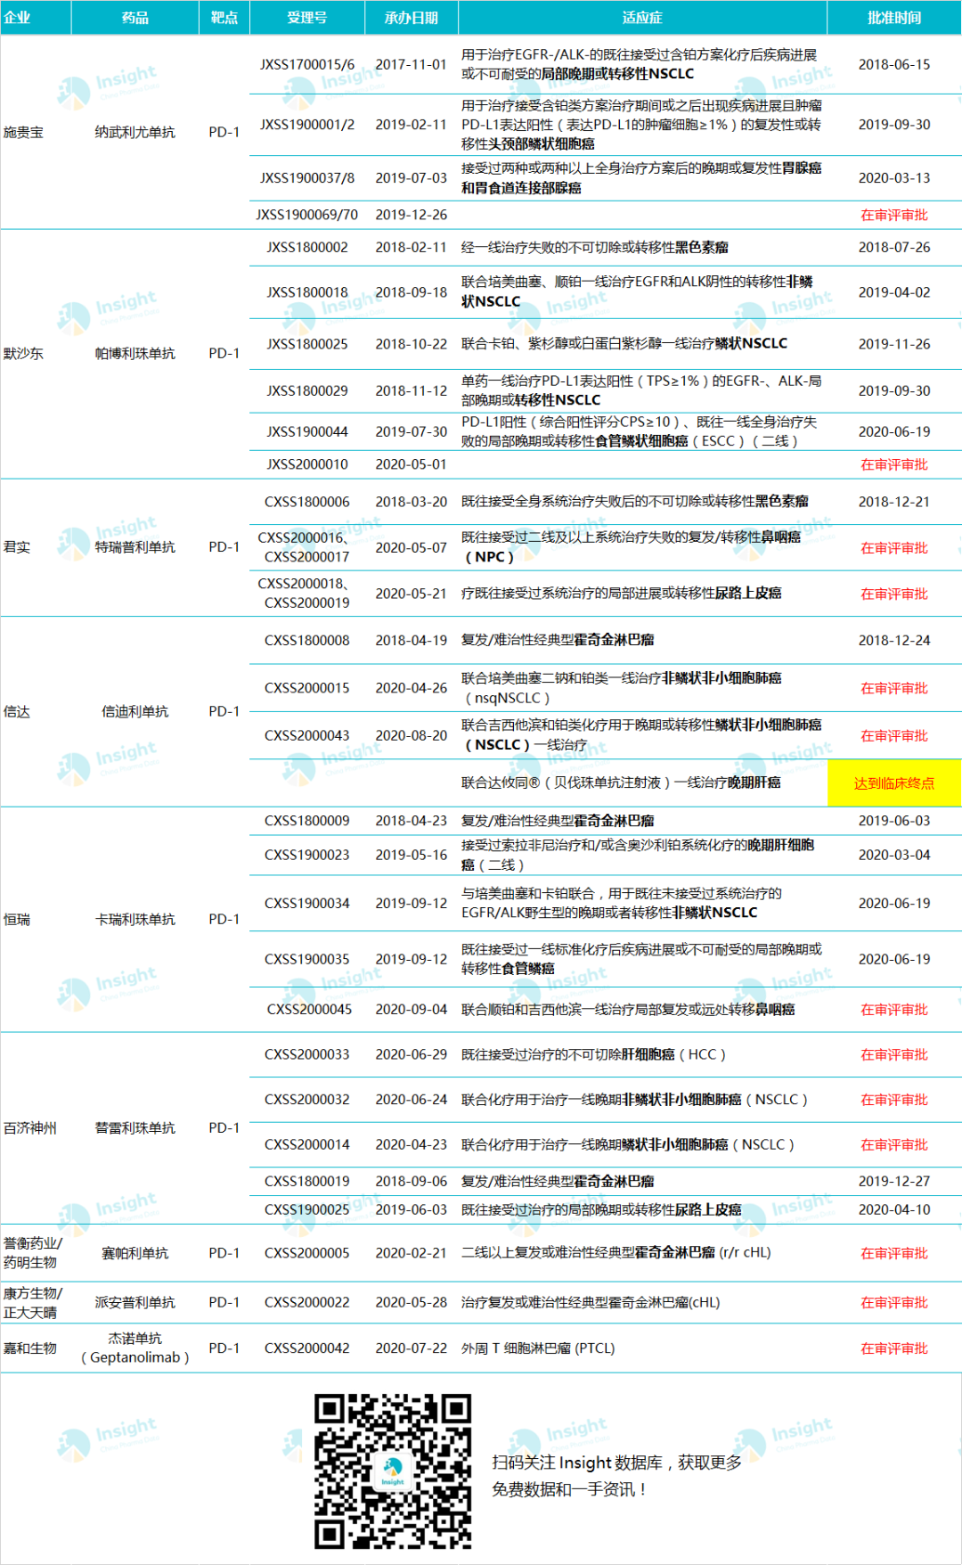Screen dimensions: 962x1565
Task: Select acceptance number JXSS2000010
Action: 307,463
